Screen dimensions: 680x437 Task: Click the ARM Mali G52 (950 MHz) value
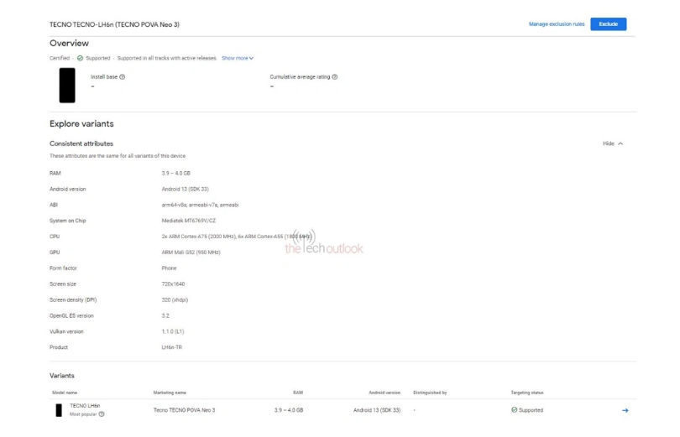tap(191, 252)
